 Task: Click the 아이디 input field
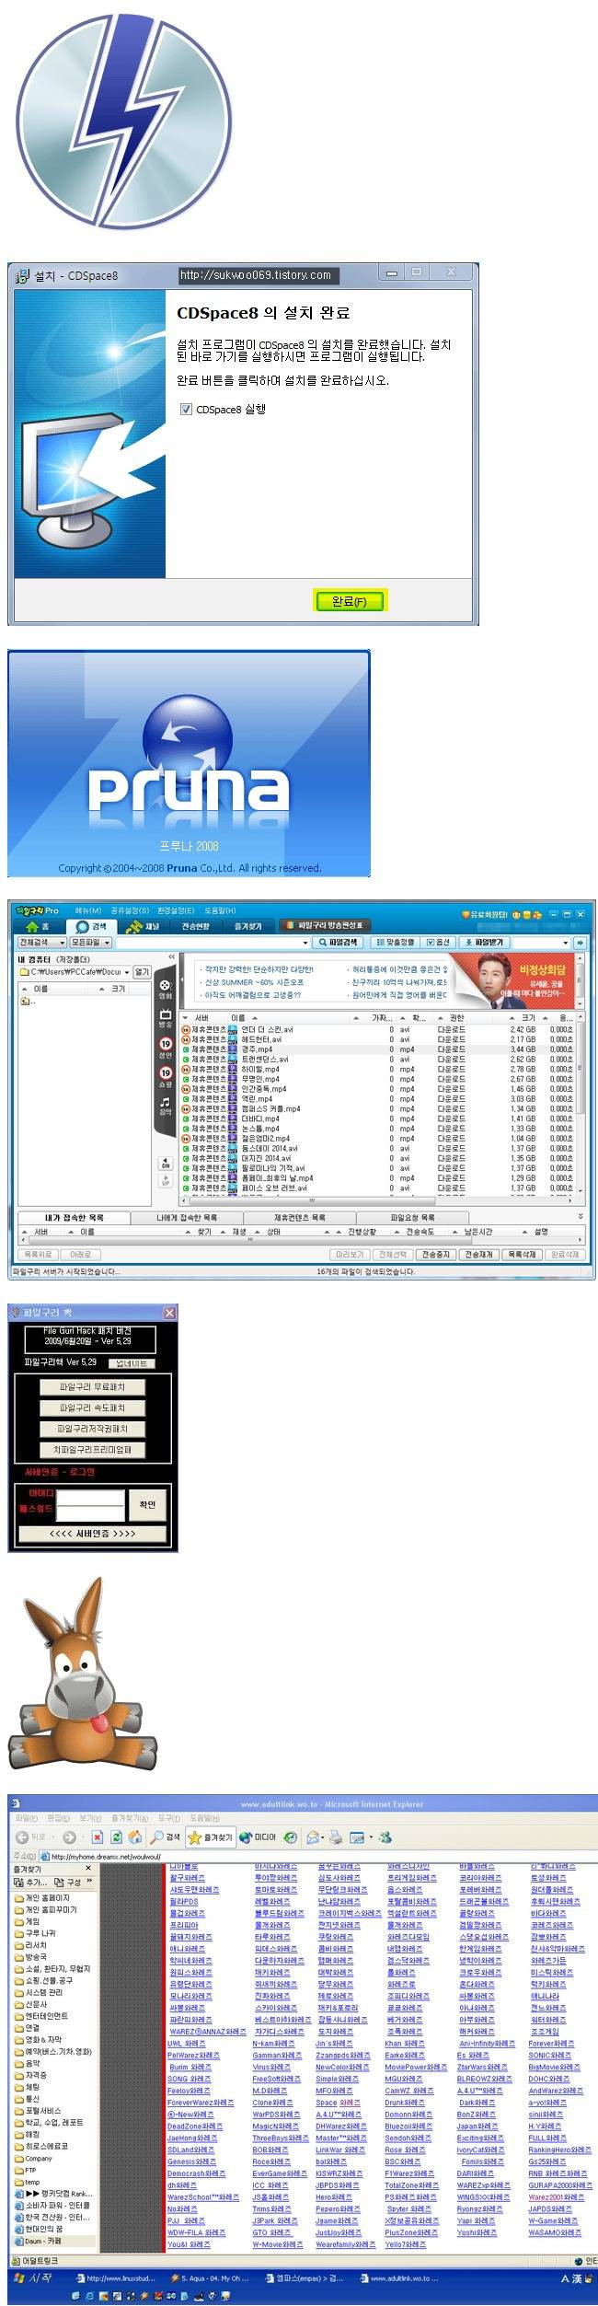89,1493
